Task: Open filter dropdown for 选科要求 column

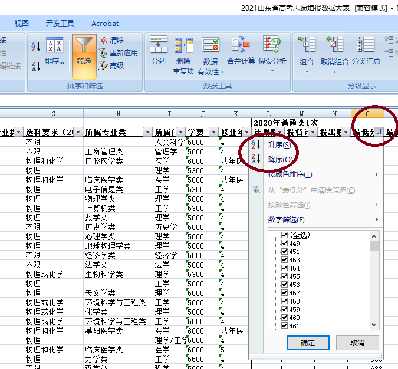Action: click(78, 132)
